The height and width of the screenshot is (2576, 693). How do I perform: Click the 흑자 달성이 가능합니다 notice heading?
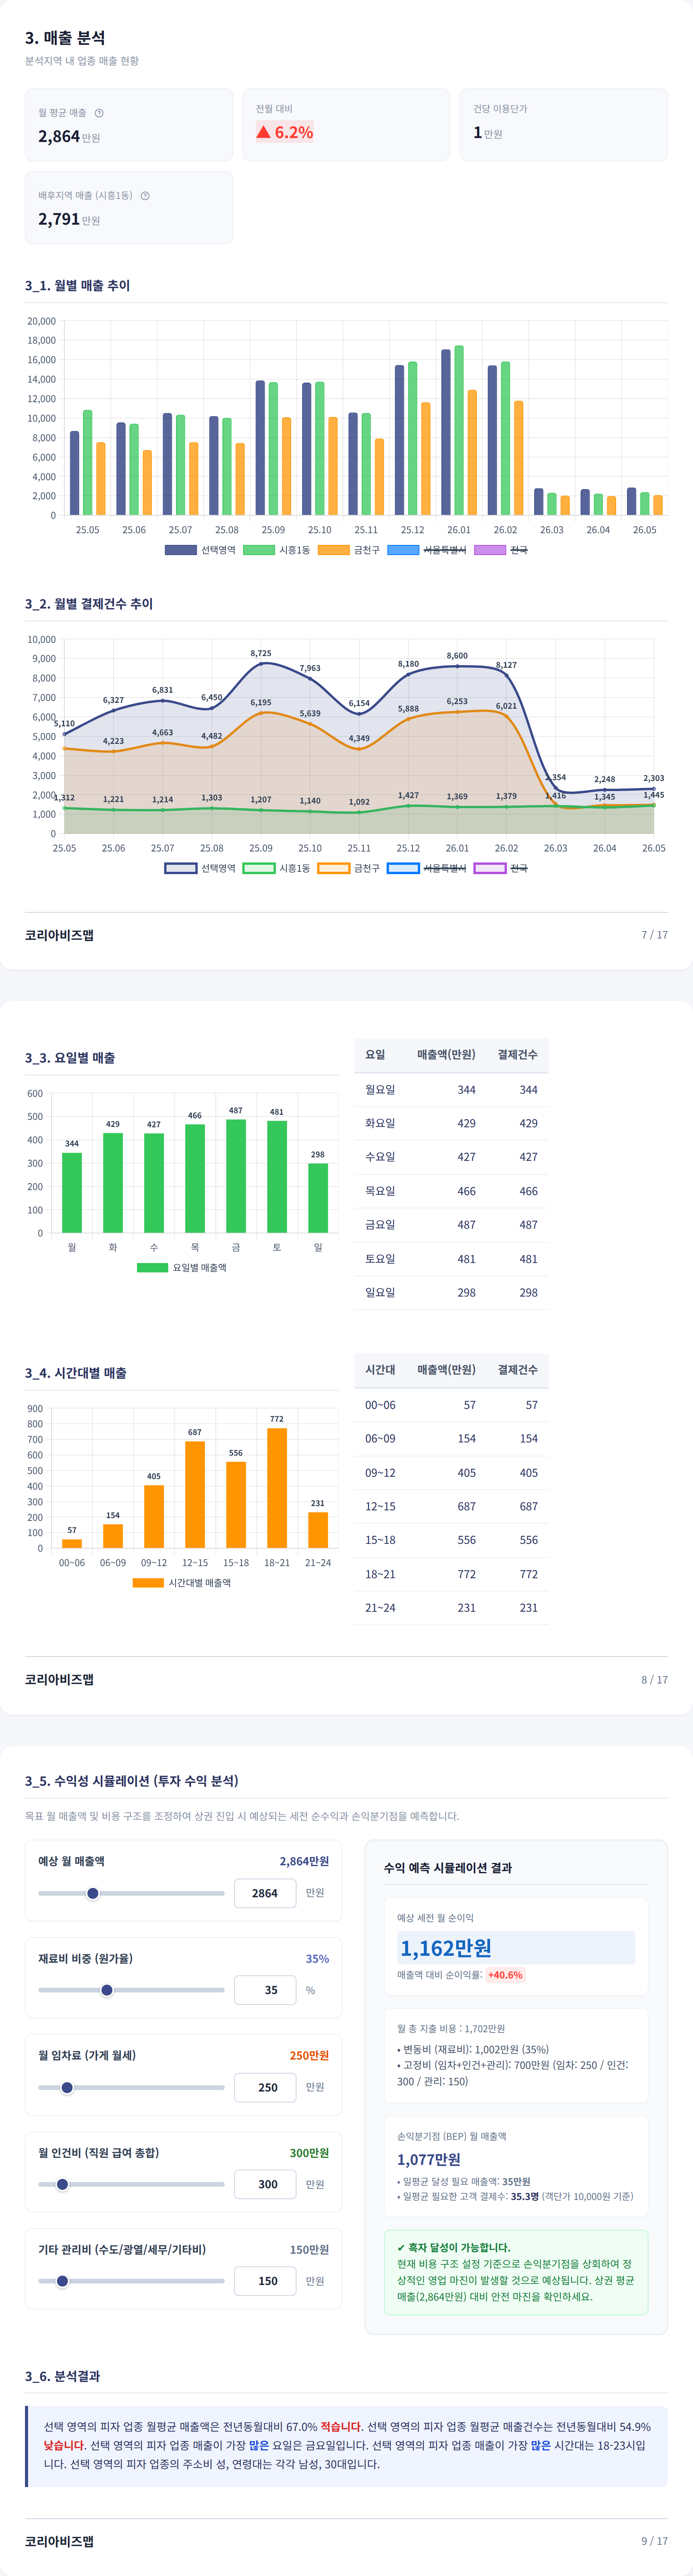click(x=453, y=2247)
